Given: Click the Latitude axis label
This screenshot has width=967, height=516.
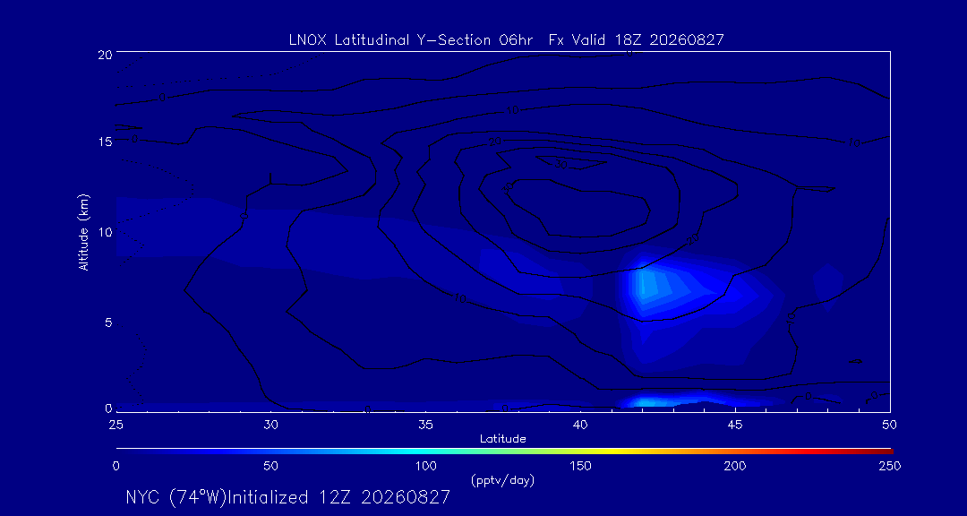Looking at the screenshot, I should coord(503,439).
